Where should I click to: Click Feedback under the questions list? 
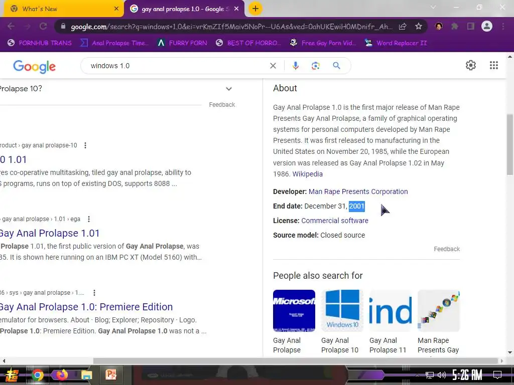[x=222, y=105]
